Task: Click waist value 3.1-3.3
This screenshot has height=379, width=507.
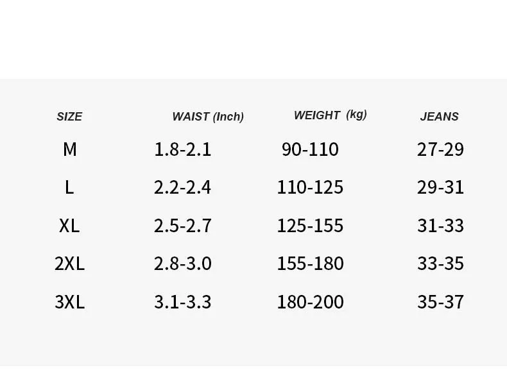Action: coord(183,302)
